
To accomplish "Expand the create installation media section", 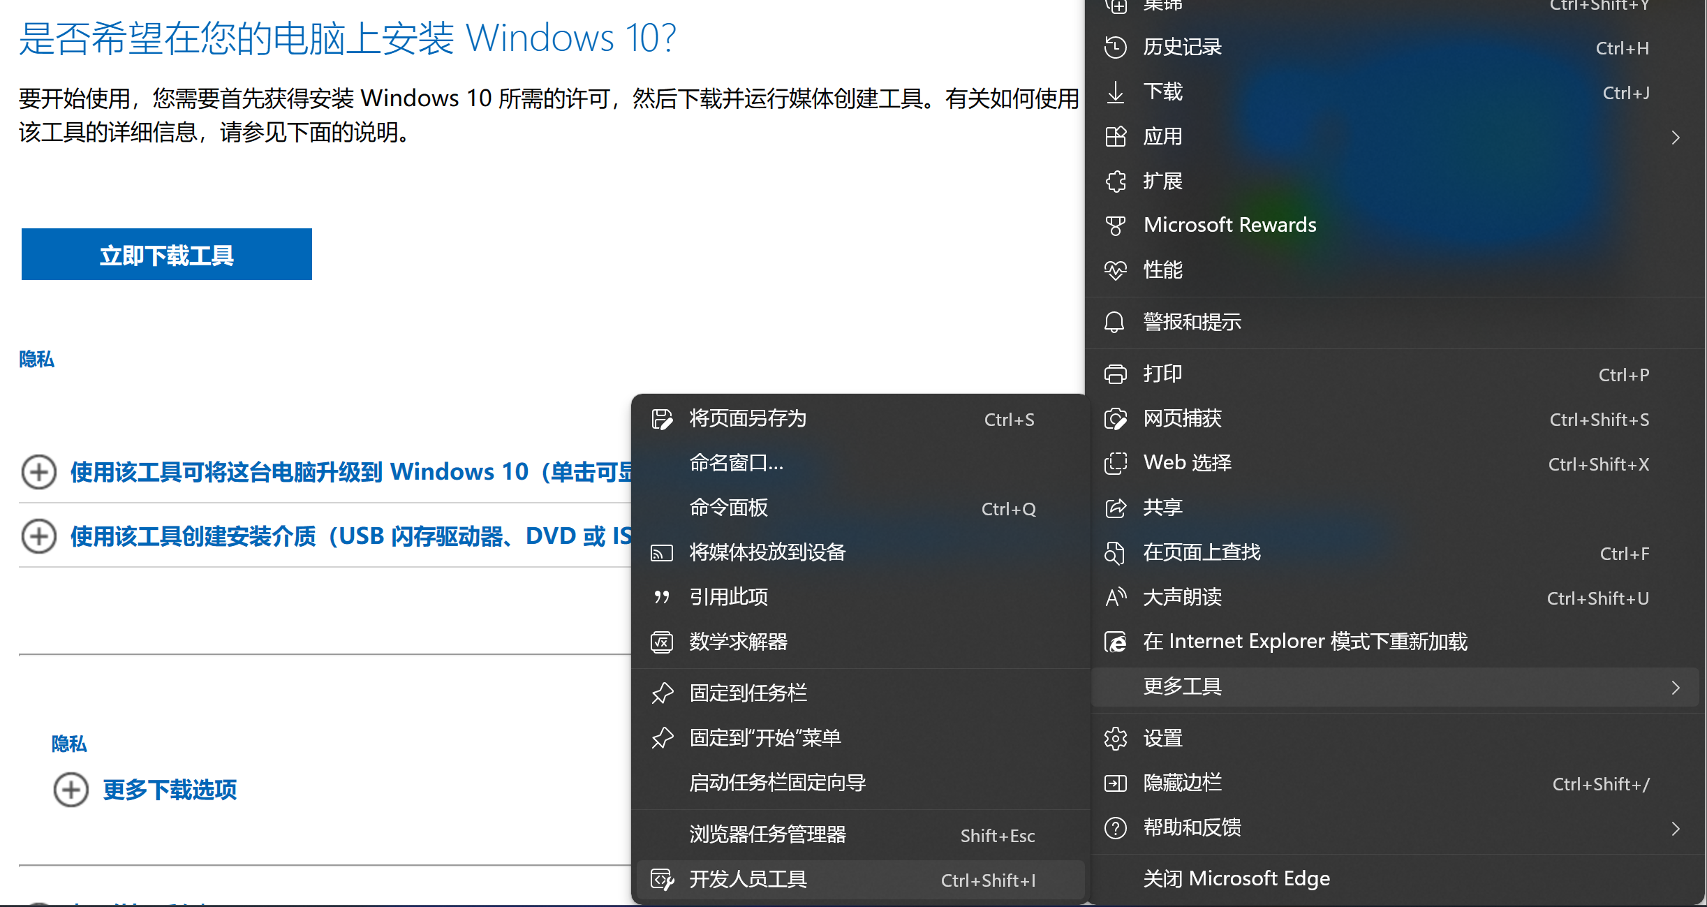I will [39, 536].
